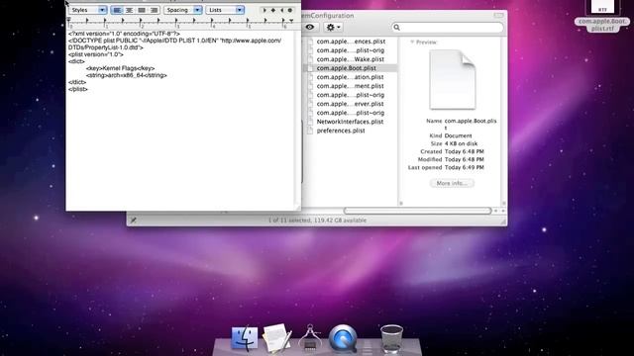Open the Action gear menu in Finder

coord(334,27)
